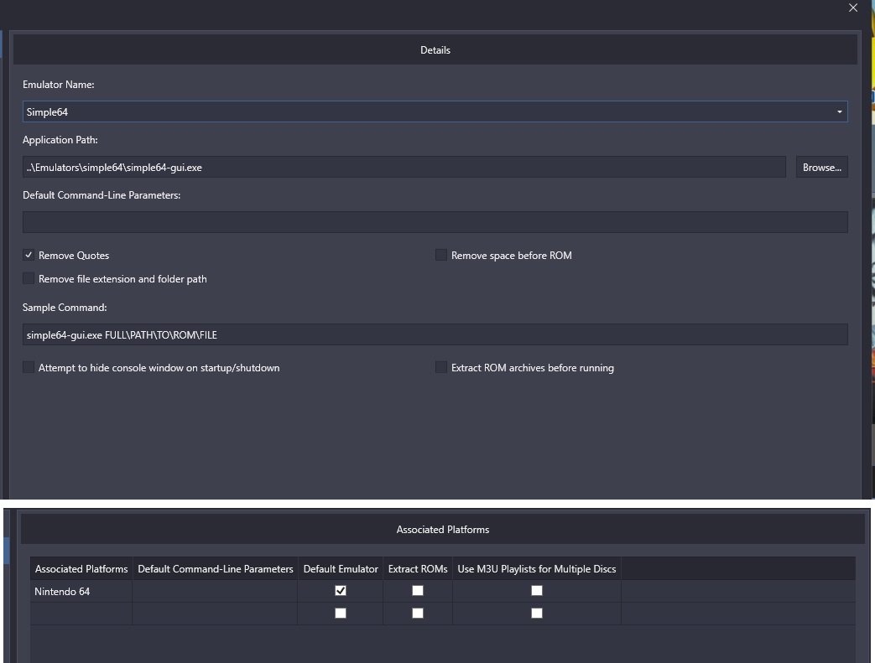The height and width of the screenshot is (663, 875).
Task: Enable Extract ROM archives before running
Action: (440, 367)
